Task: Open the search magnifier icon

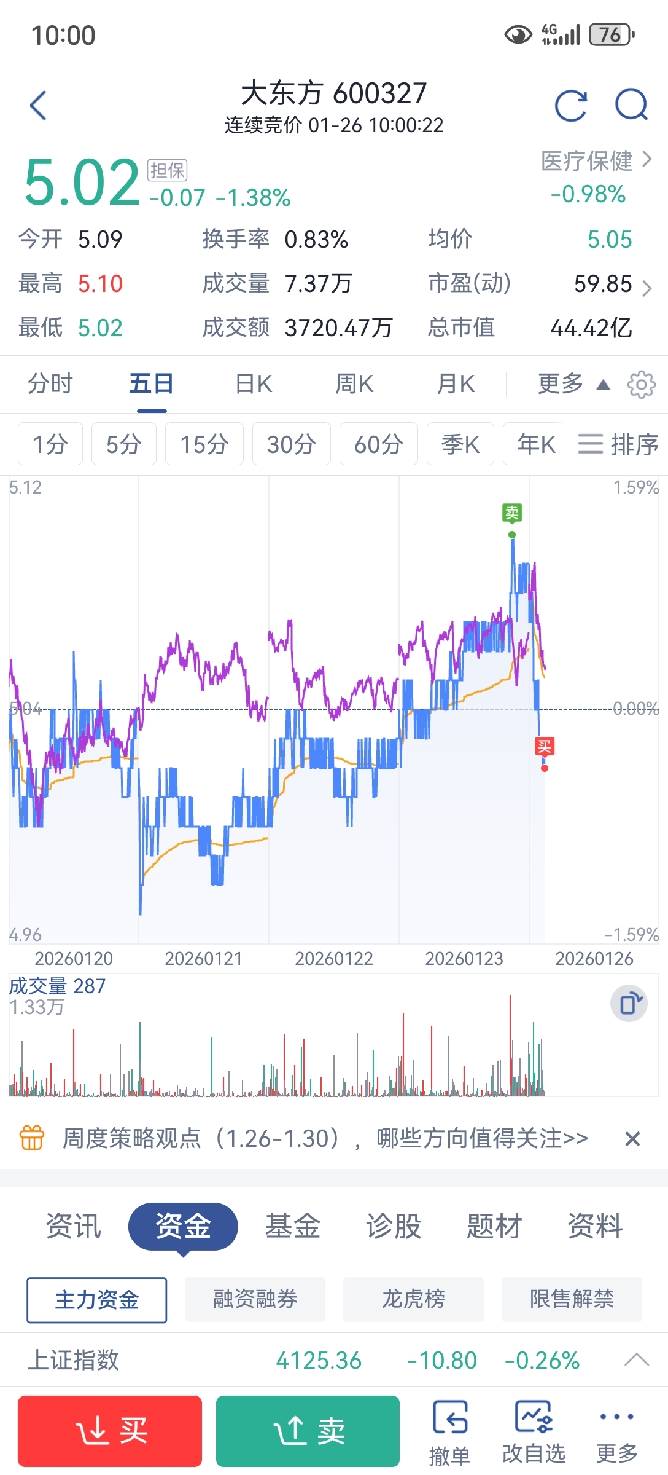Action: pyautogui.click(x=631, y=104)
